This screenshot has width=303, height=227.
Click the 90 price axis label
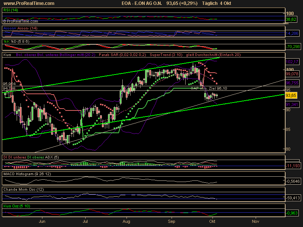click(288, 110)
